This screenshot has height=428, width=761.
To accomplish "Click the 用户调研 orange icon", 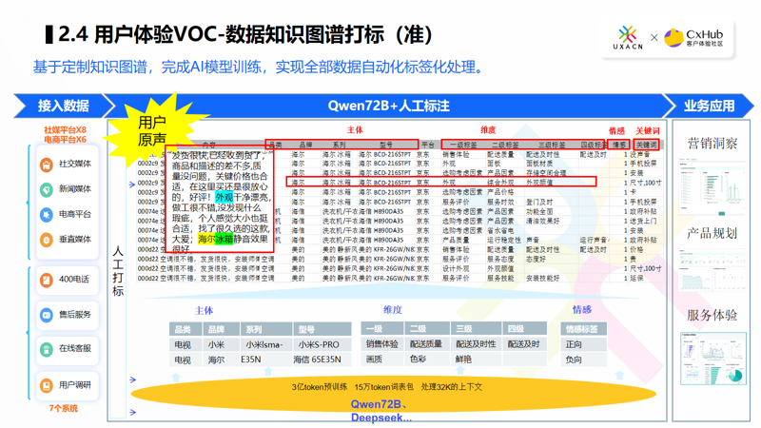I will click(x=46, y=385).
